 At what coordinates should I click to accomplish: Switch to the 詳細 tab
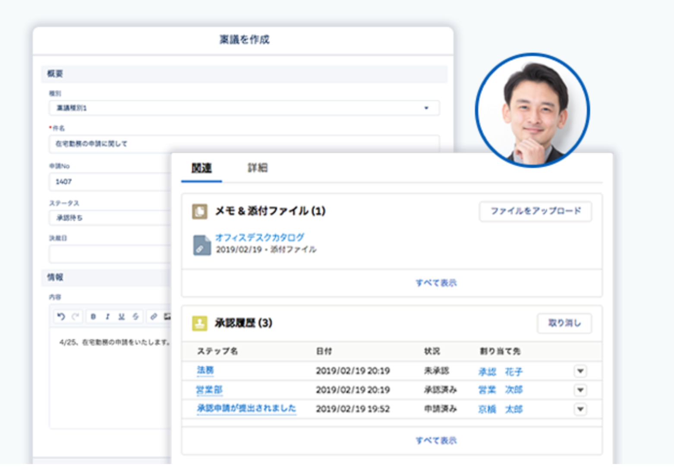point(258,168)
